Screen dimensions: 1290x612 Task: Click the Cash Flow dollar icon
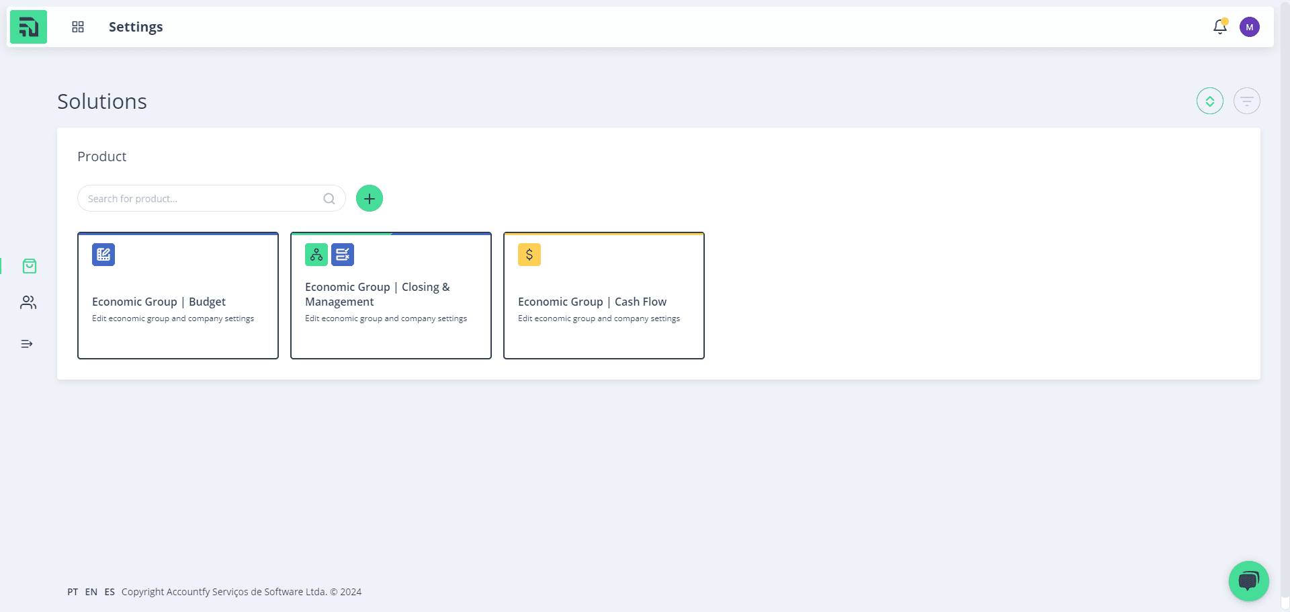529,255
